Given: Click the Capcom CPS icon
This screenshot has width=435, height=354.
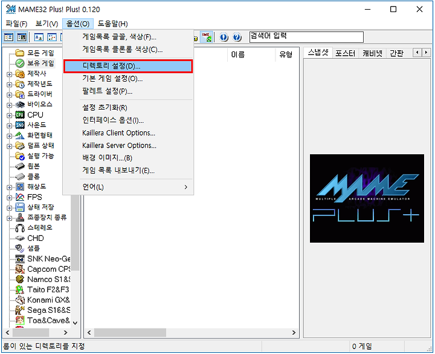Looking at the screenshot, I should (20, 269).
